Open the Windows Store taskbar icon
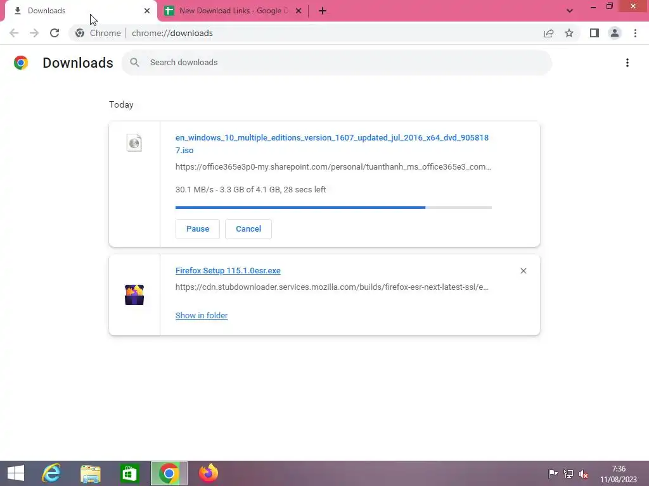Image resolution: width=649 pixels, height=486 pixels. click(129, 473)
